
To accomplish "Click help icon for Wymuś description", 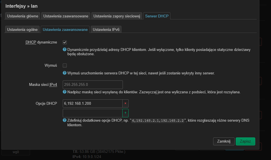I will point(64,73).
